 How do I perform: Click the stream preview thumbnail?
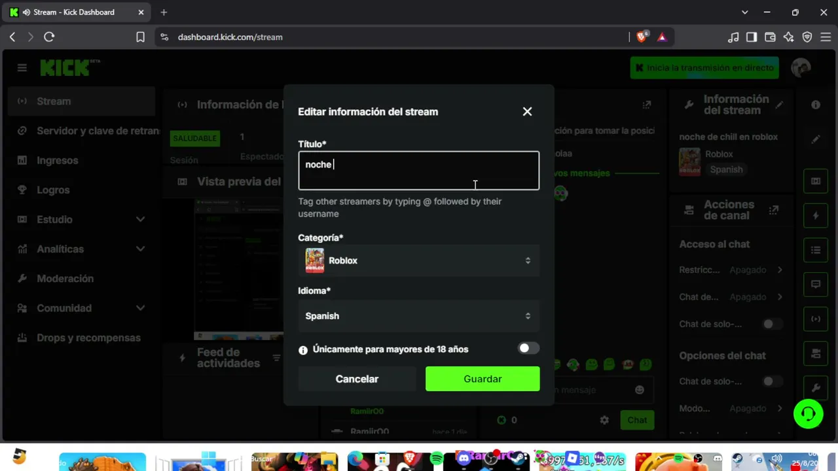(x=239, y=270)
